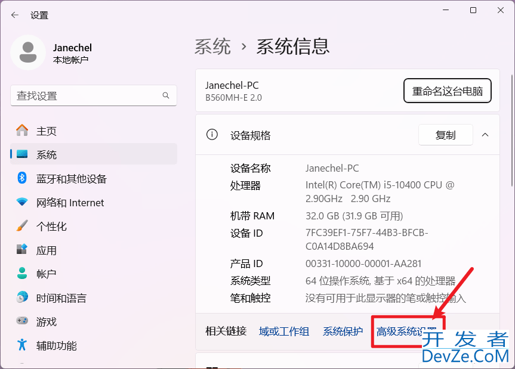The height and width of the screenshot is (369, 515).
Task: Open 游戏 settings in sidebar
Action: click(x=94, y=322)
